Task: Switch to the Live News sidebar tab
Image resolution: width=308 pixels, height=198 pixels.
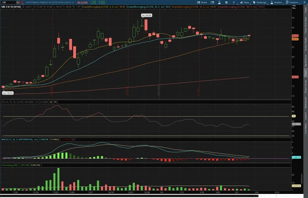Action: [306, 129]
